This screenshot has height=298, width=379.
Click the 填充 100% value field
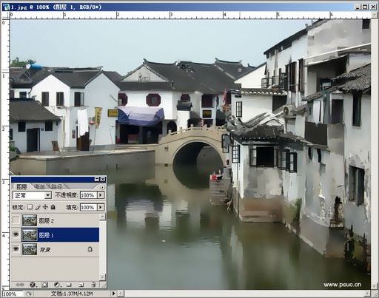click(x=88, y=207)
